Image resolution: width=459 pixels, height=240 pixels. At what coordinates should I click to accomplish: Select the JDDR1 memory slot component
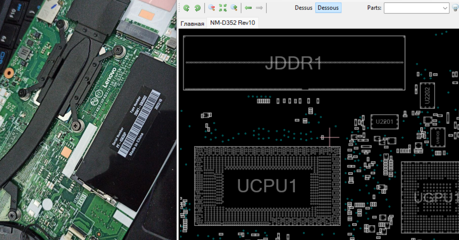pos(294,63)
